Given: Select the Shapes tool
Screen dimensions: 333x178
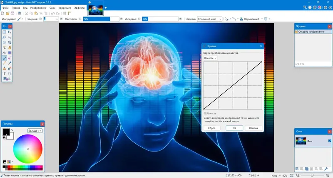Looking at the screenshot, I should point(6,79).
